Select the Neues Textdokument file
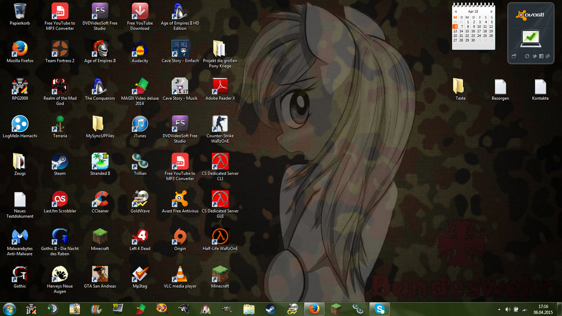 (x=20, y=205)
